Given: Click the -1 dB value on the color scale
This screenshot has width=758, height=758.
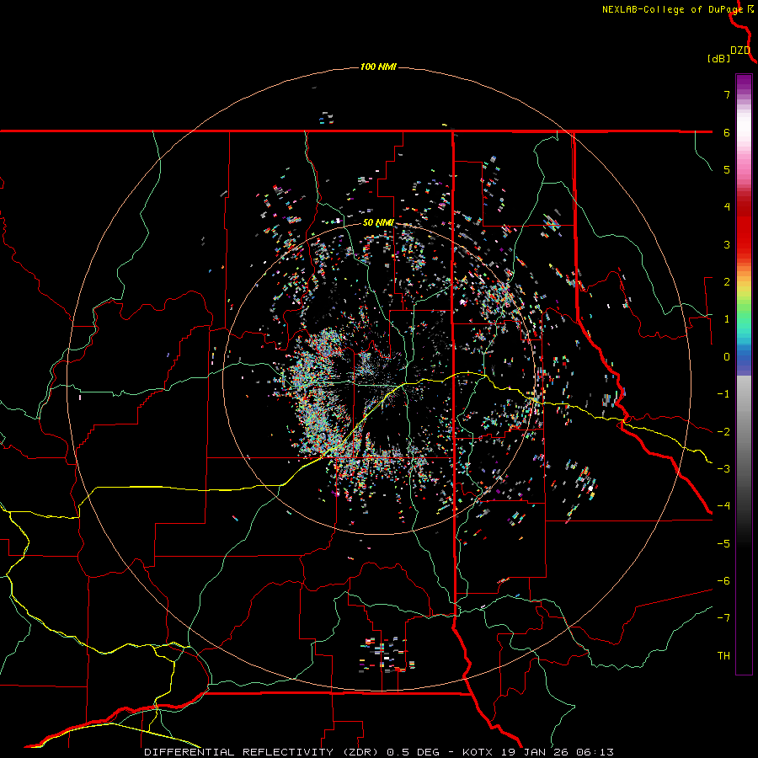Looking at the screenshot, I should click(x=723, y=394).
